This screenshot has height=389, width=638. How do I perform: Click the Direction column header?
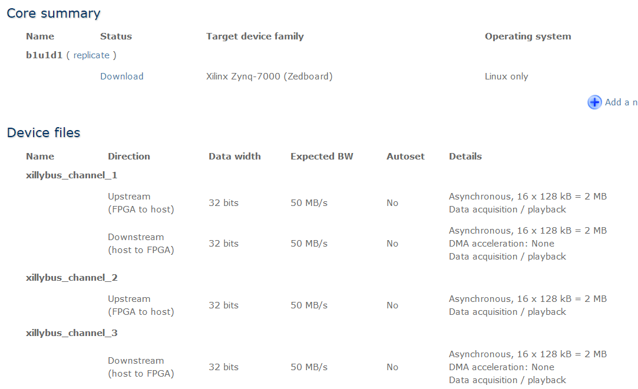(x=129, y=157)
